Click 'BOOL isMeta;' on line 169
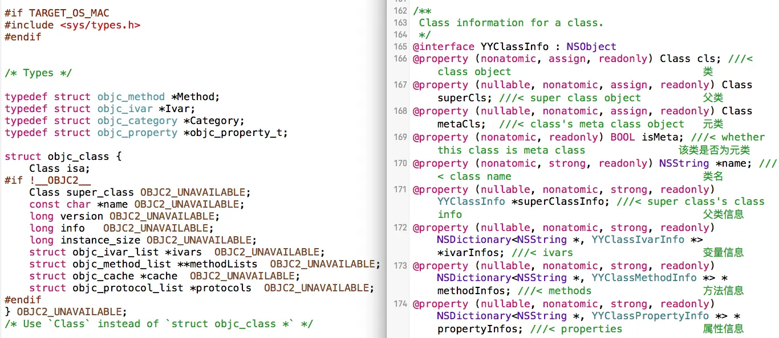 pos(647,137)
